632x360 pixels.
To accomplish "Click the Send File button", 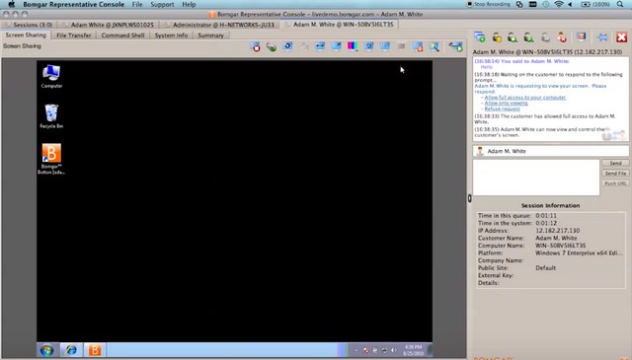I will (x=615, y=174).
